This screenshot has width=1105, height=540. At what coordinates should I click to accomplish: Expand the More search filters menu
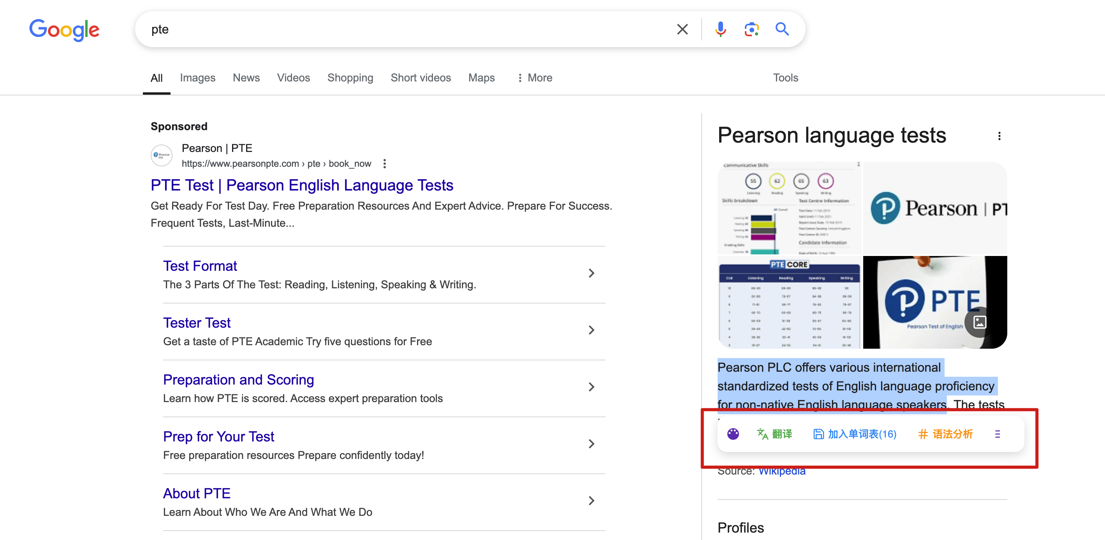pyautogui.click(x=535, y=78)
